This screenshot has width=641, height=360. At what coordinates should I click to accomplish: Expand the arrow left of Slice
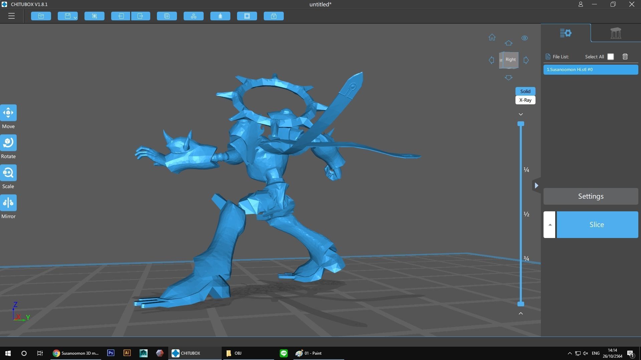pos(550,225)
